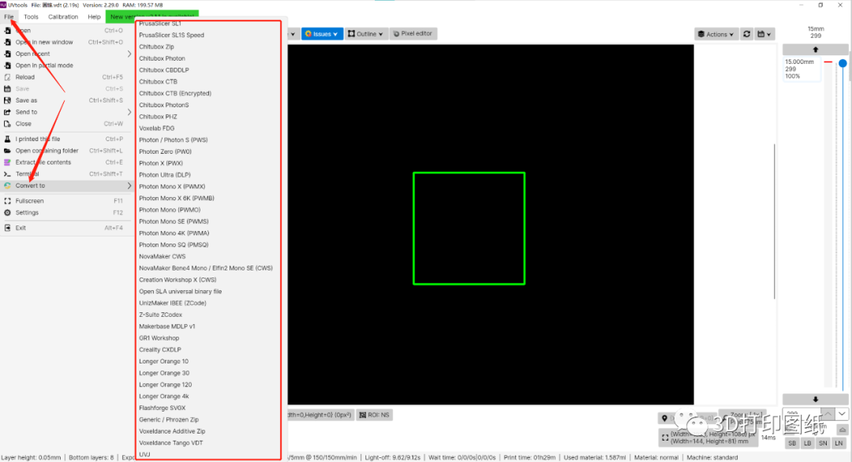Click the Exit door icon

click(x=7, y=228)
